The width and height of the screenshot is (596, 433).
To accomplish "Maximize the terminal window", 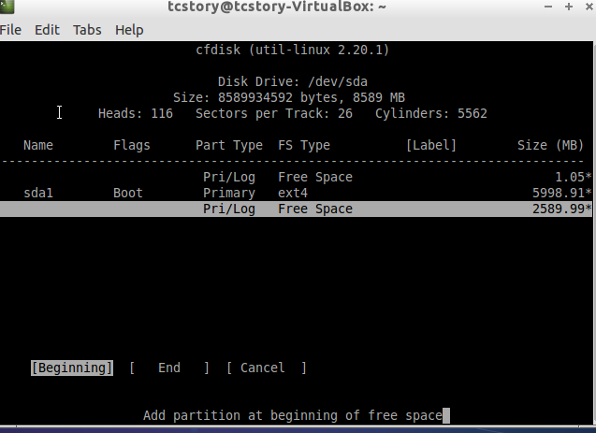I will pyautogui.click(x=569, y=7).
